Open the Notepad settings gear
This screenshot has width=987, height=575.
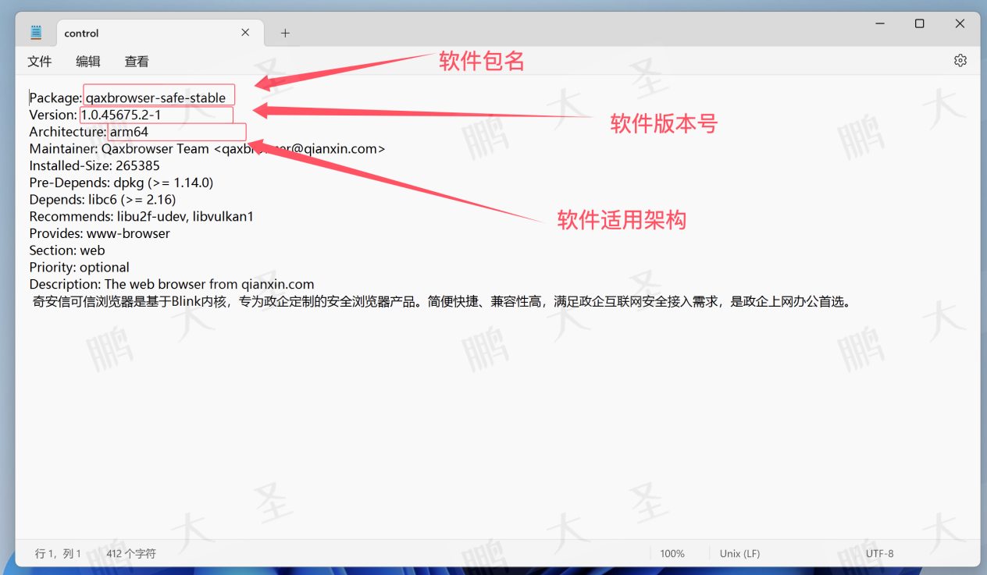(960, 61)
